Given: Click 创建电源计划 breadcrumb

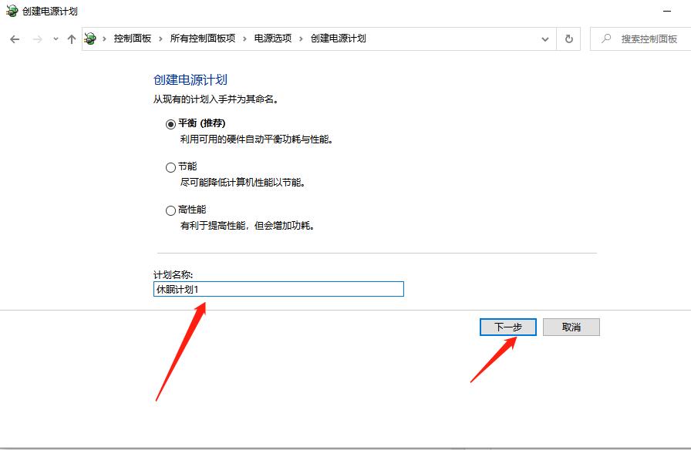Looking at the screenshot, I should (x=338, y=39).
